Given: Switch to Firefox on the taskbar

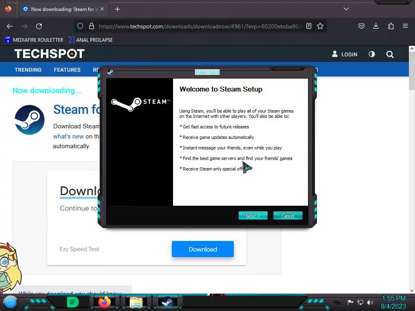Looking at the screenshot, I should tap(104, 302).
